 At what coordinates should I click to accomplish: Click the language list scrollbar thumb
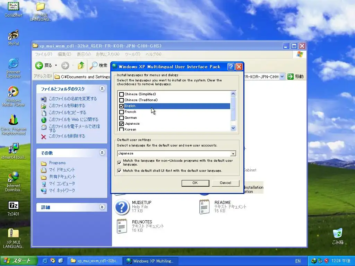233,109
